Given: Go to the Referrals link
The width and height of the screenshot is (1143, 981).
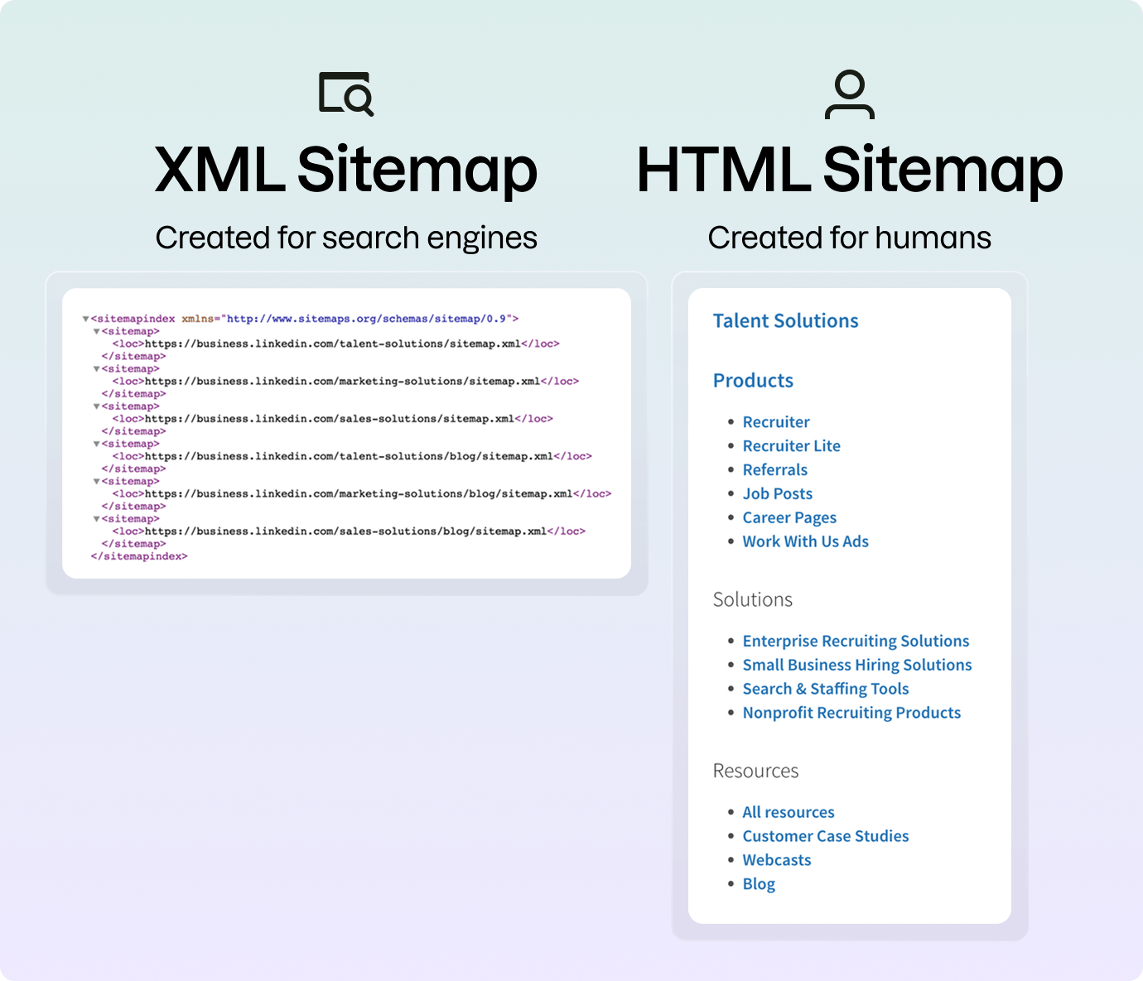Looking at the screenshot, I should click(774, 470).
